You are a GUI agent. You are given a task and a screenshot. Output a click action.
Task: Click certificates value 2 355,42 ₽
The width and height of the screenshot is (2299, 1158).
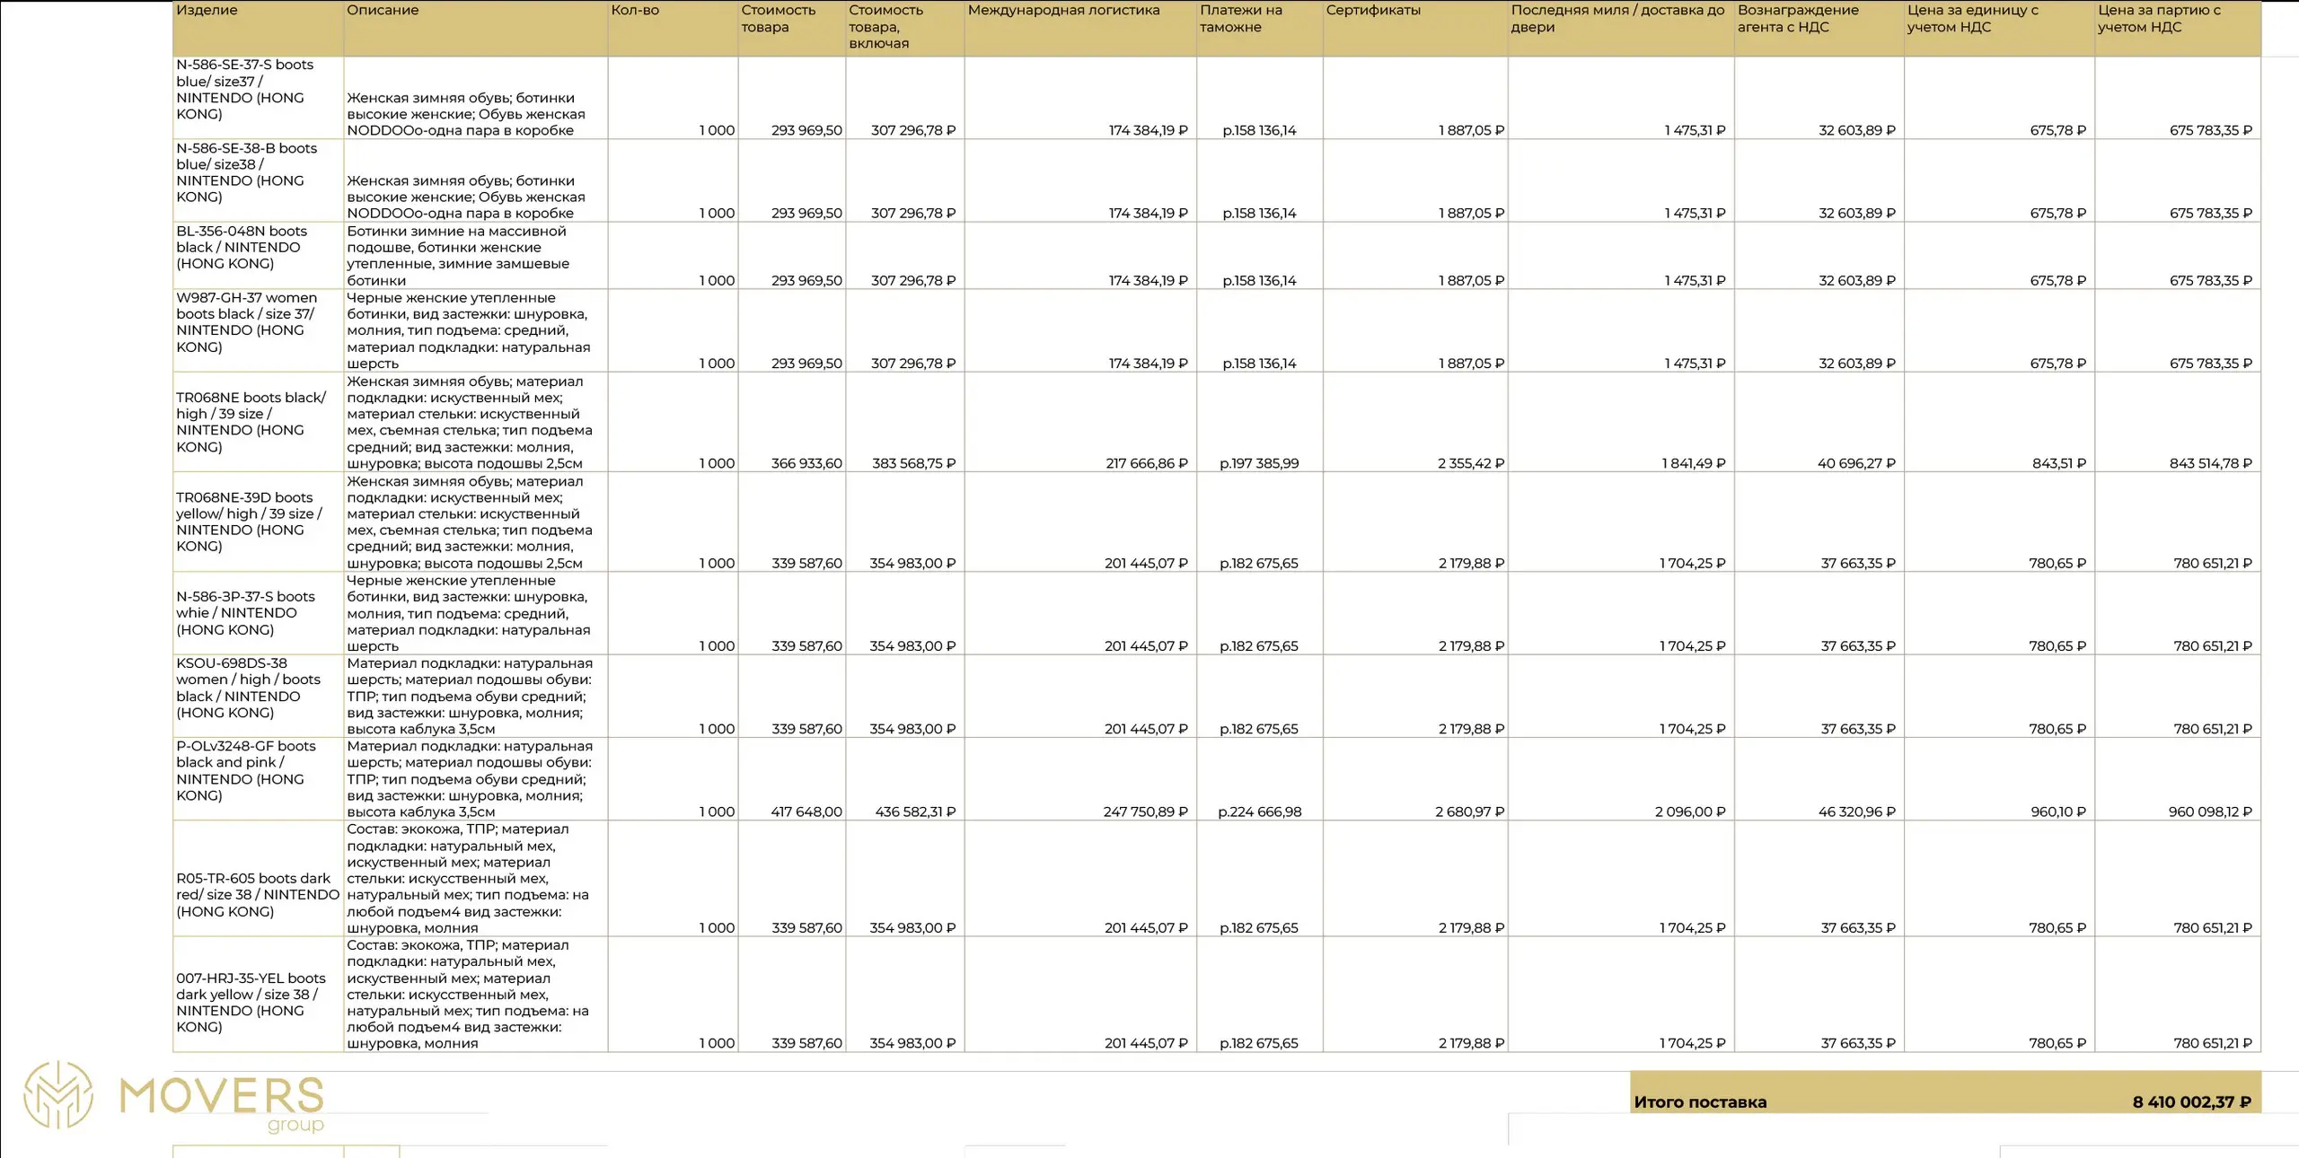tap(1471, 463)
